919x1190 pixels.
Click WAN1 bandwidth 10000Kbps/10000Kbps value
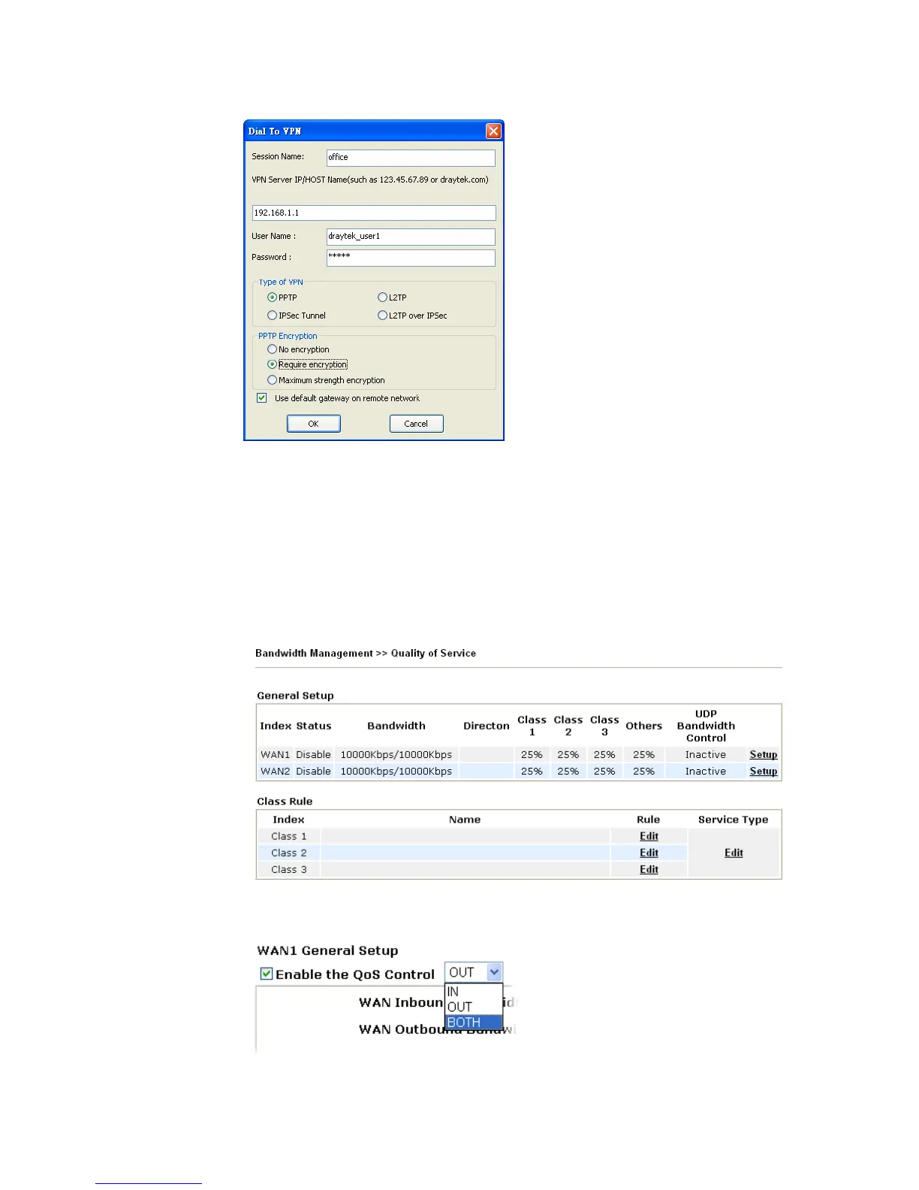coord(396,754)
